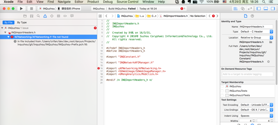Screen dimensions: 278x125
Task: Open Spotlight search in menu bar
Action: [x=264, y=2]
